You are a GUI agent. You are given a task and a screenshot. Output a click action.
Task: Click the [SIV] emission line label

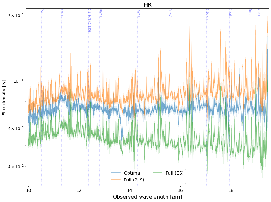pyautogui.click(x=42, y=12)
